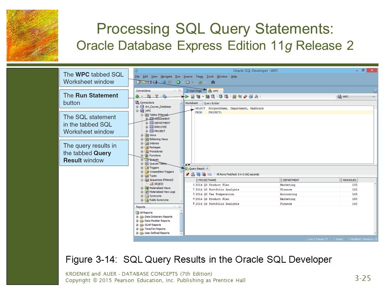388x291 pixels.
Task: Close the Query Result tab
Action: pyautogui.click(x=207, y=169)
